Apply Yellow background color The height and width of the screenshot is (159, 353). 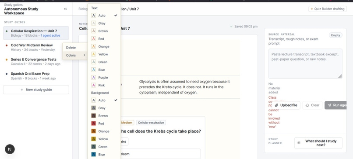[x=104, y=139]
